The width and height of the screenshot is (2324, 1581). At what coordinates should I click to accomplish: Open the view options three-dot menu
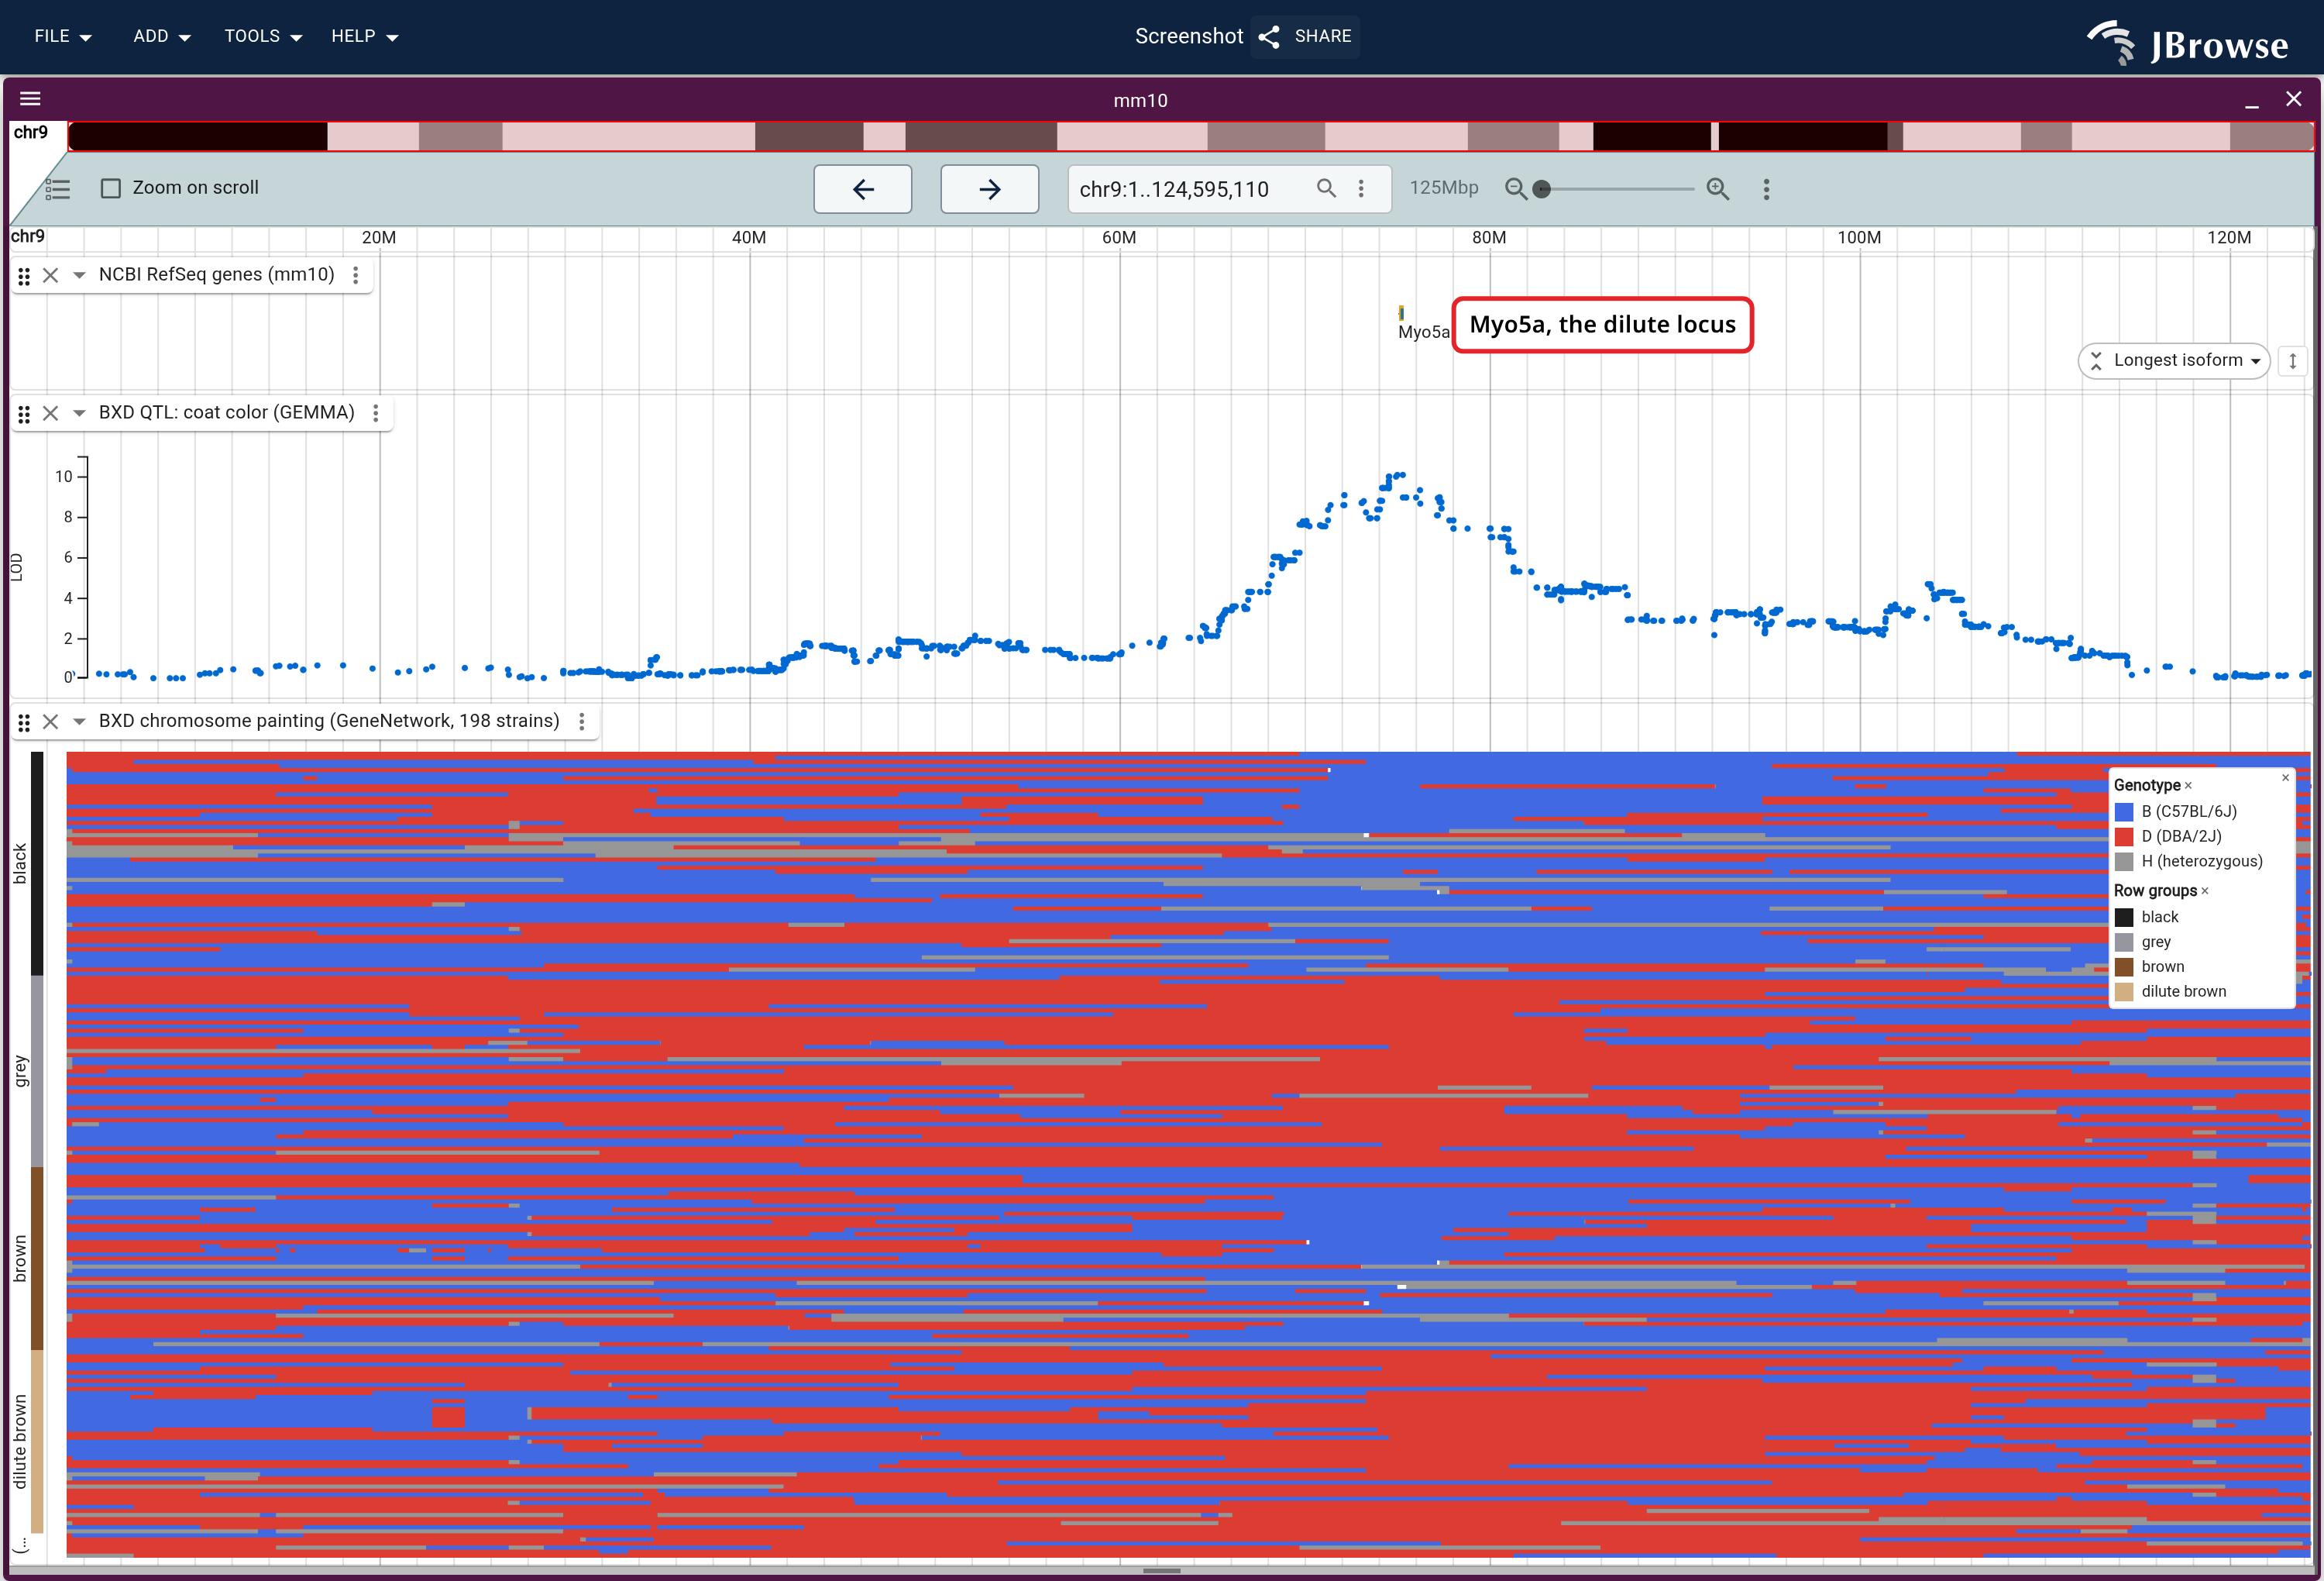(x=1766, y=189)
